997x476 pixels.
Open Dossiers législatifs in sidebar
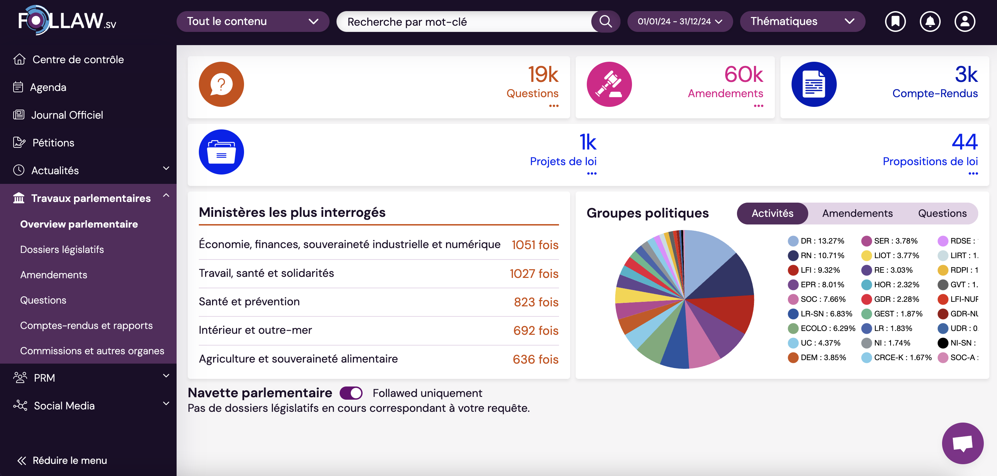pyautogui.click(x=62, y=249)
